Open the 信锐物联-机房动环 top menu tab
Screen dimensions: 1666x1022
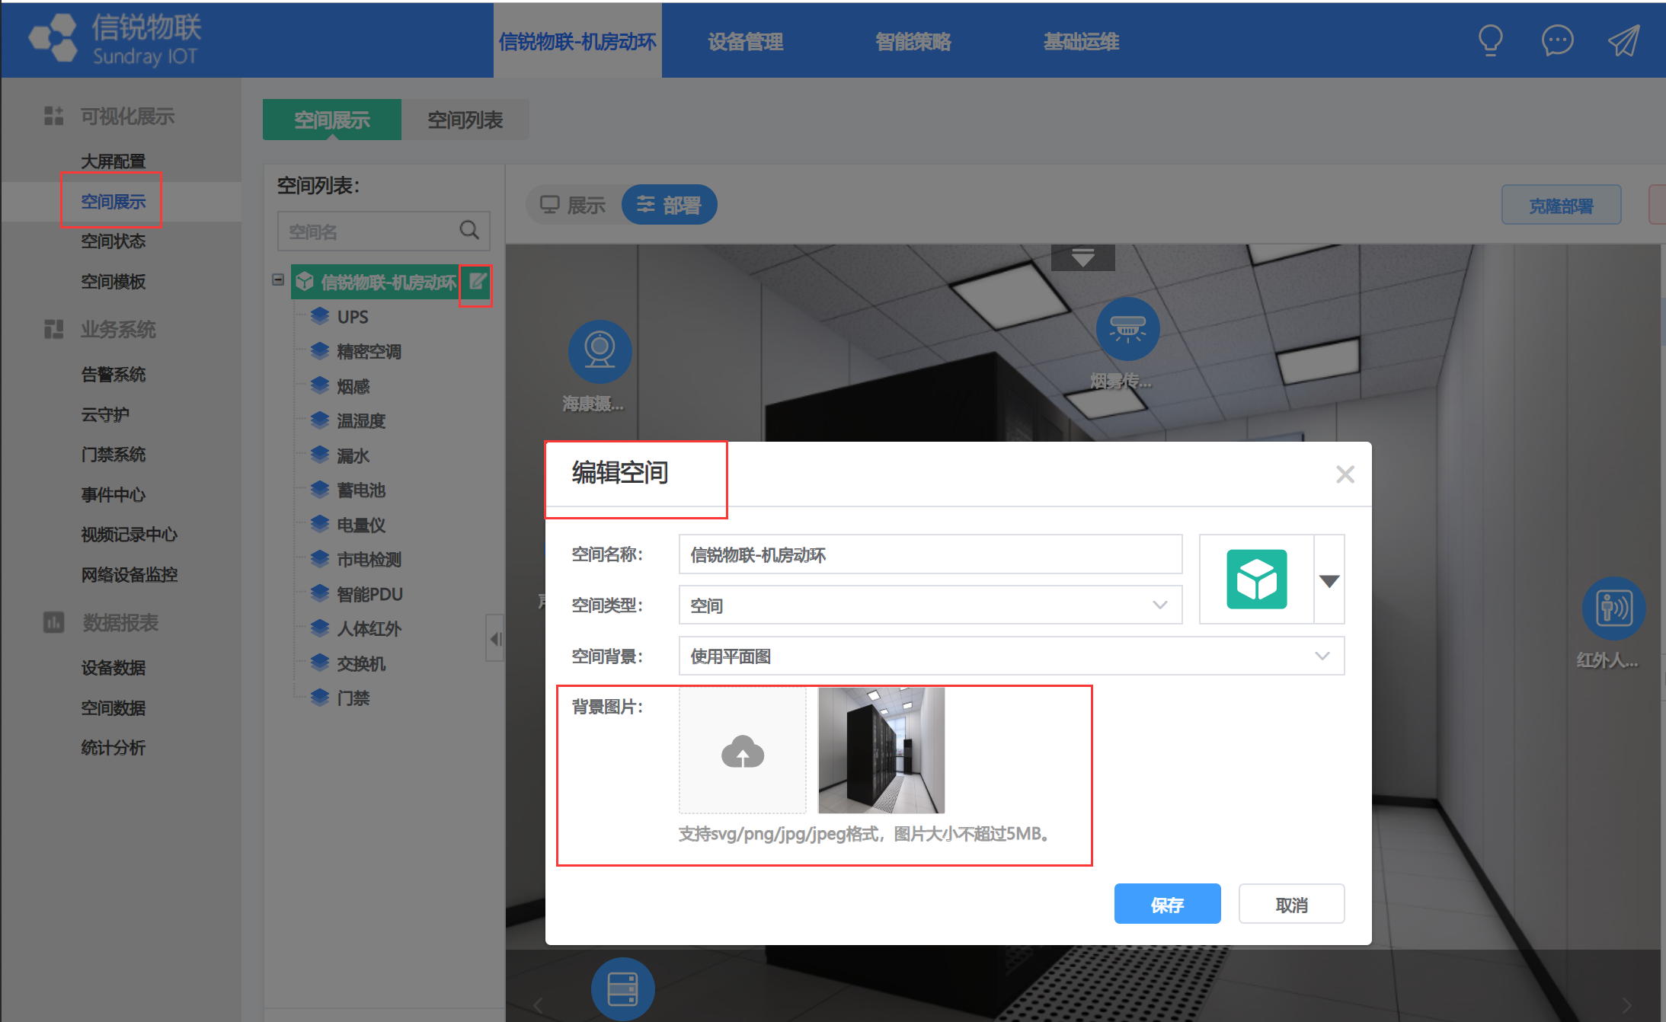[577, 41]
